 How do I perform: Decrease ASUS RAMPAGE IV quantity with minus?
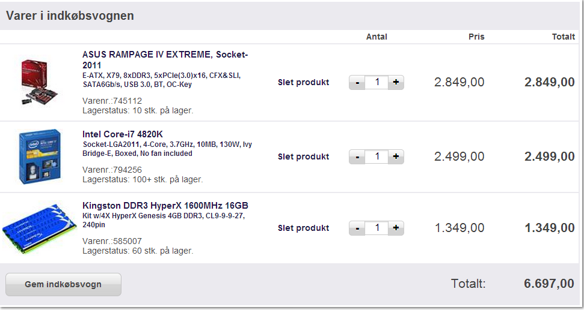[x=357, y=82]
